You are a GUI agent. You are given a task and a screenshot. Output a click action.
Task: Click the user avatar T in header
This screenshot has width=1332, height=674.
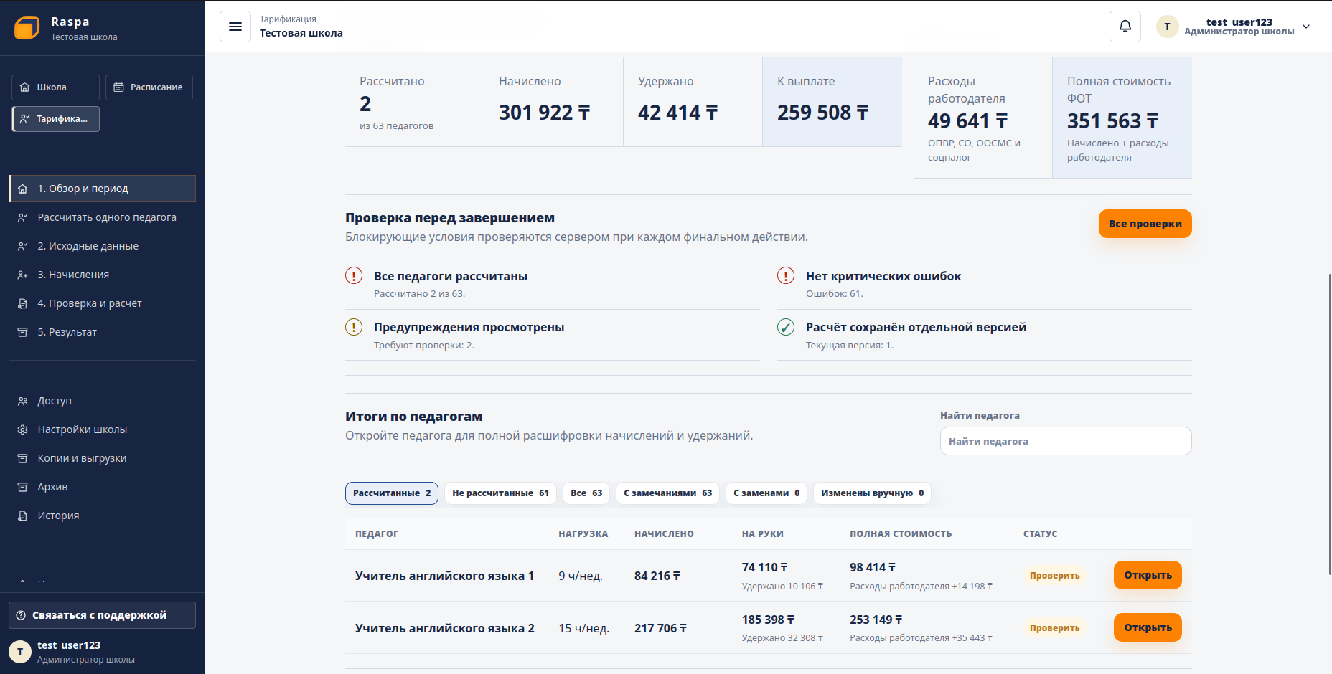(1167, 27)
